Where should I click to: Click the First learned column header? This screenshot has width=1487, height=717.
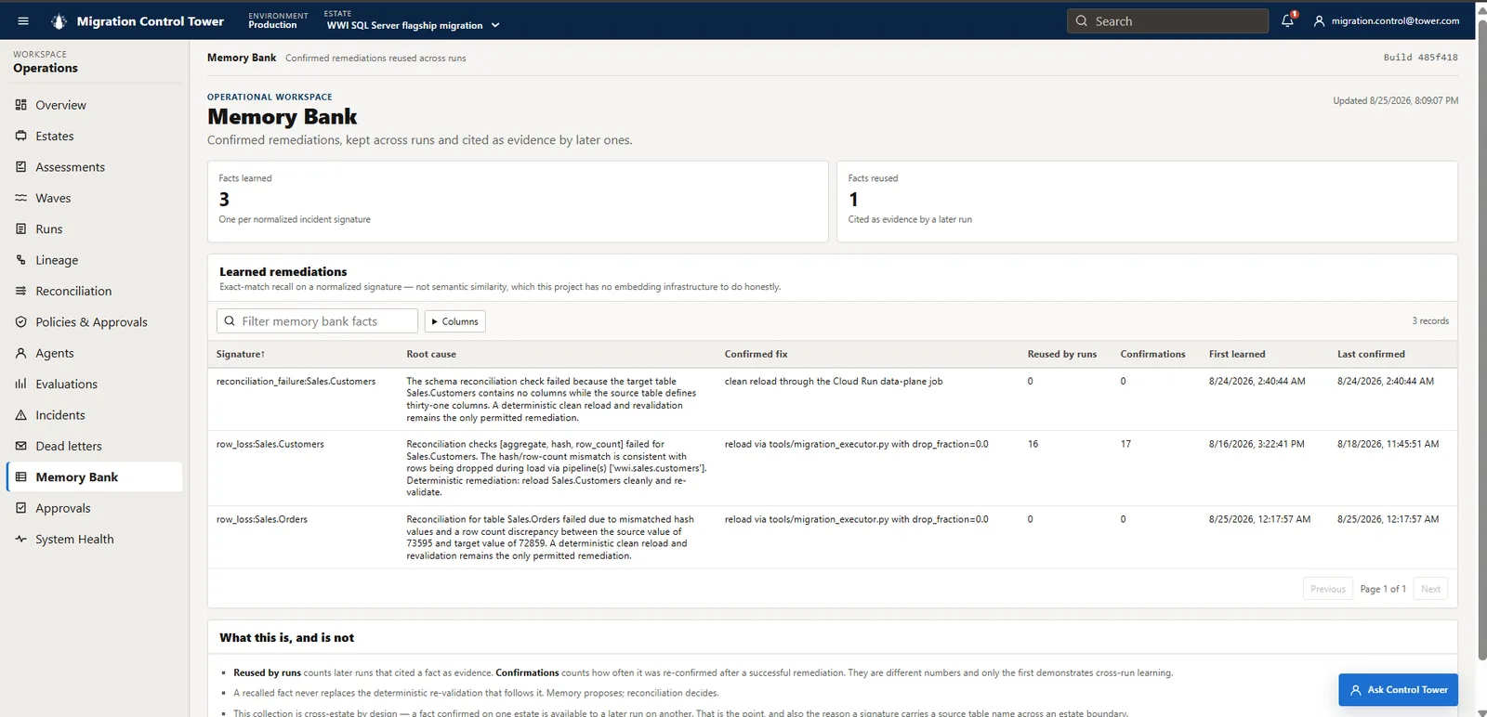coord(1237,354)
